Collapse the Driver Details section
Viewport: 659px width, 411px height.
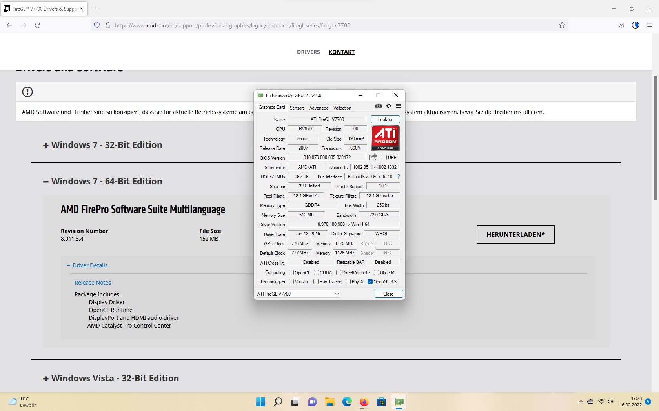pos(87,265)
